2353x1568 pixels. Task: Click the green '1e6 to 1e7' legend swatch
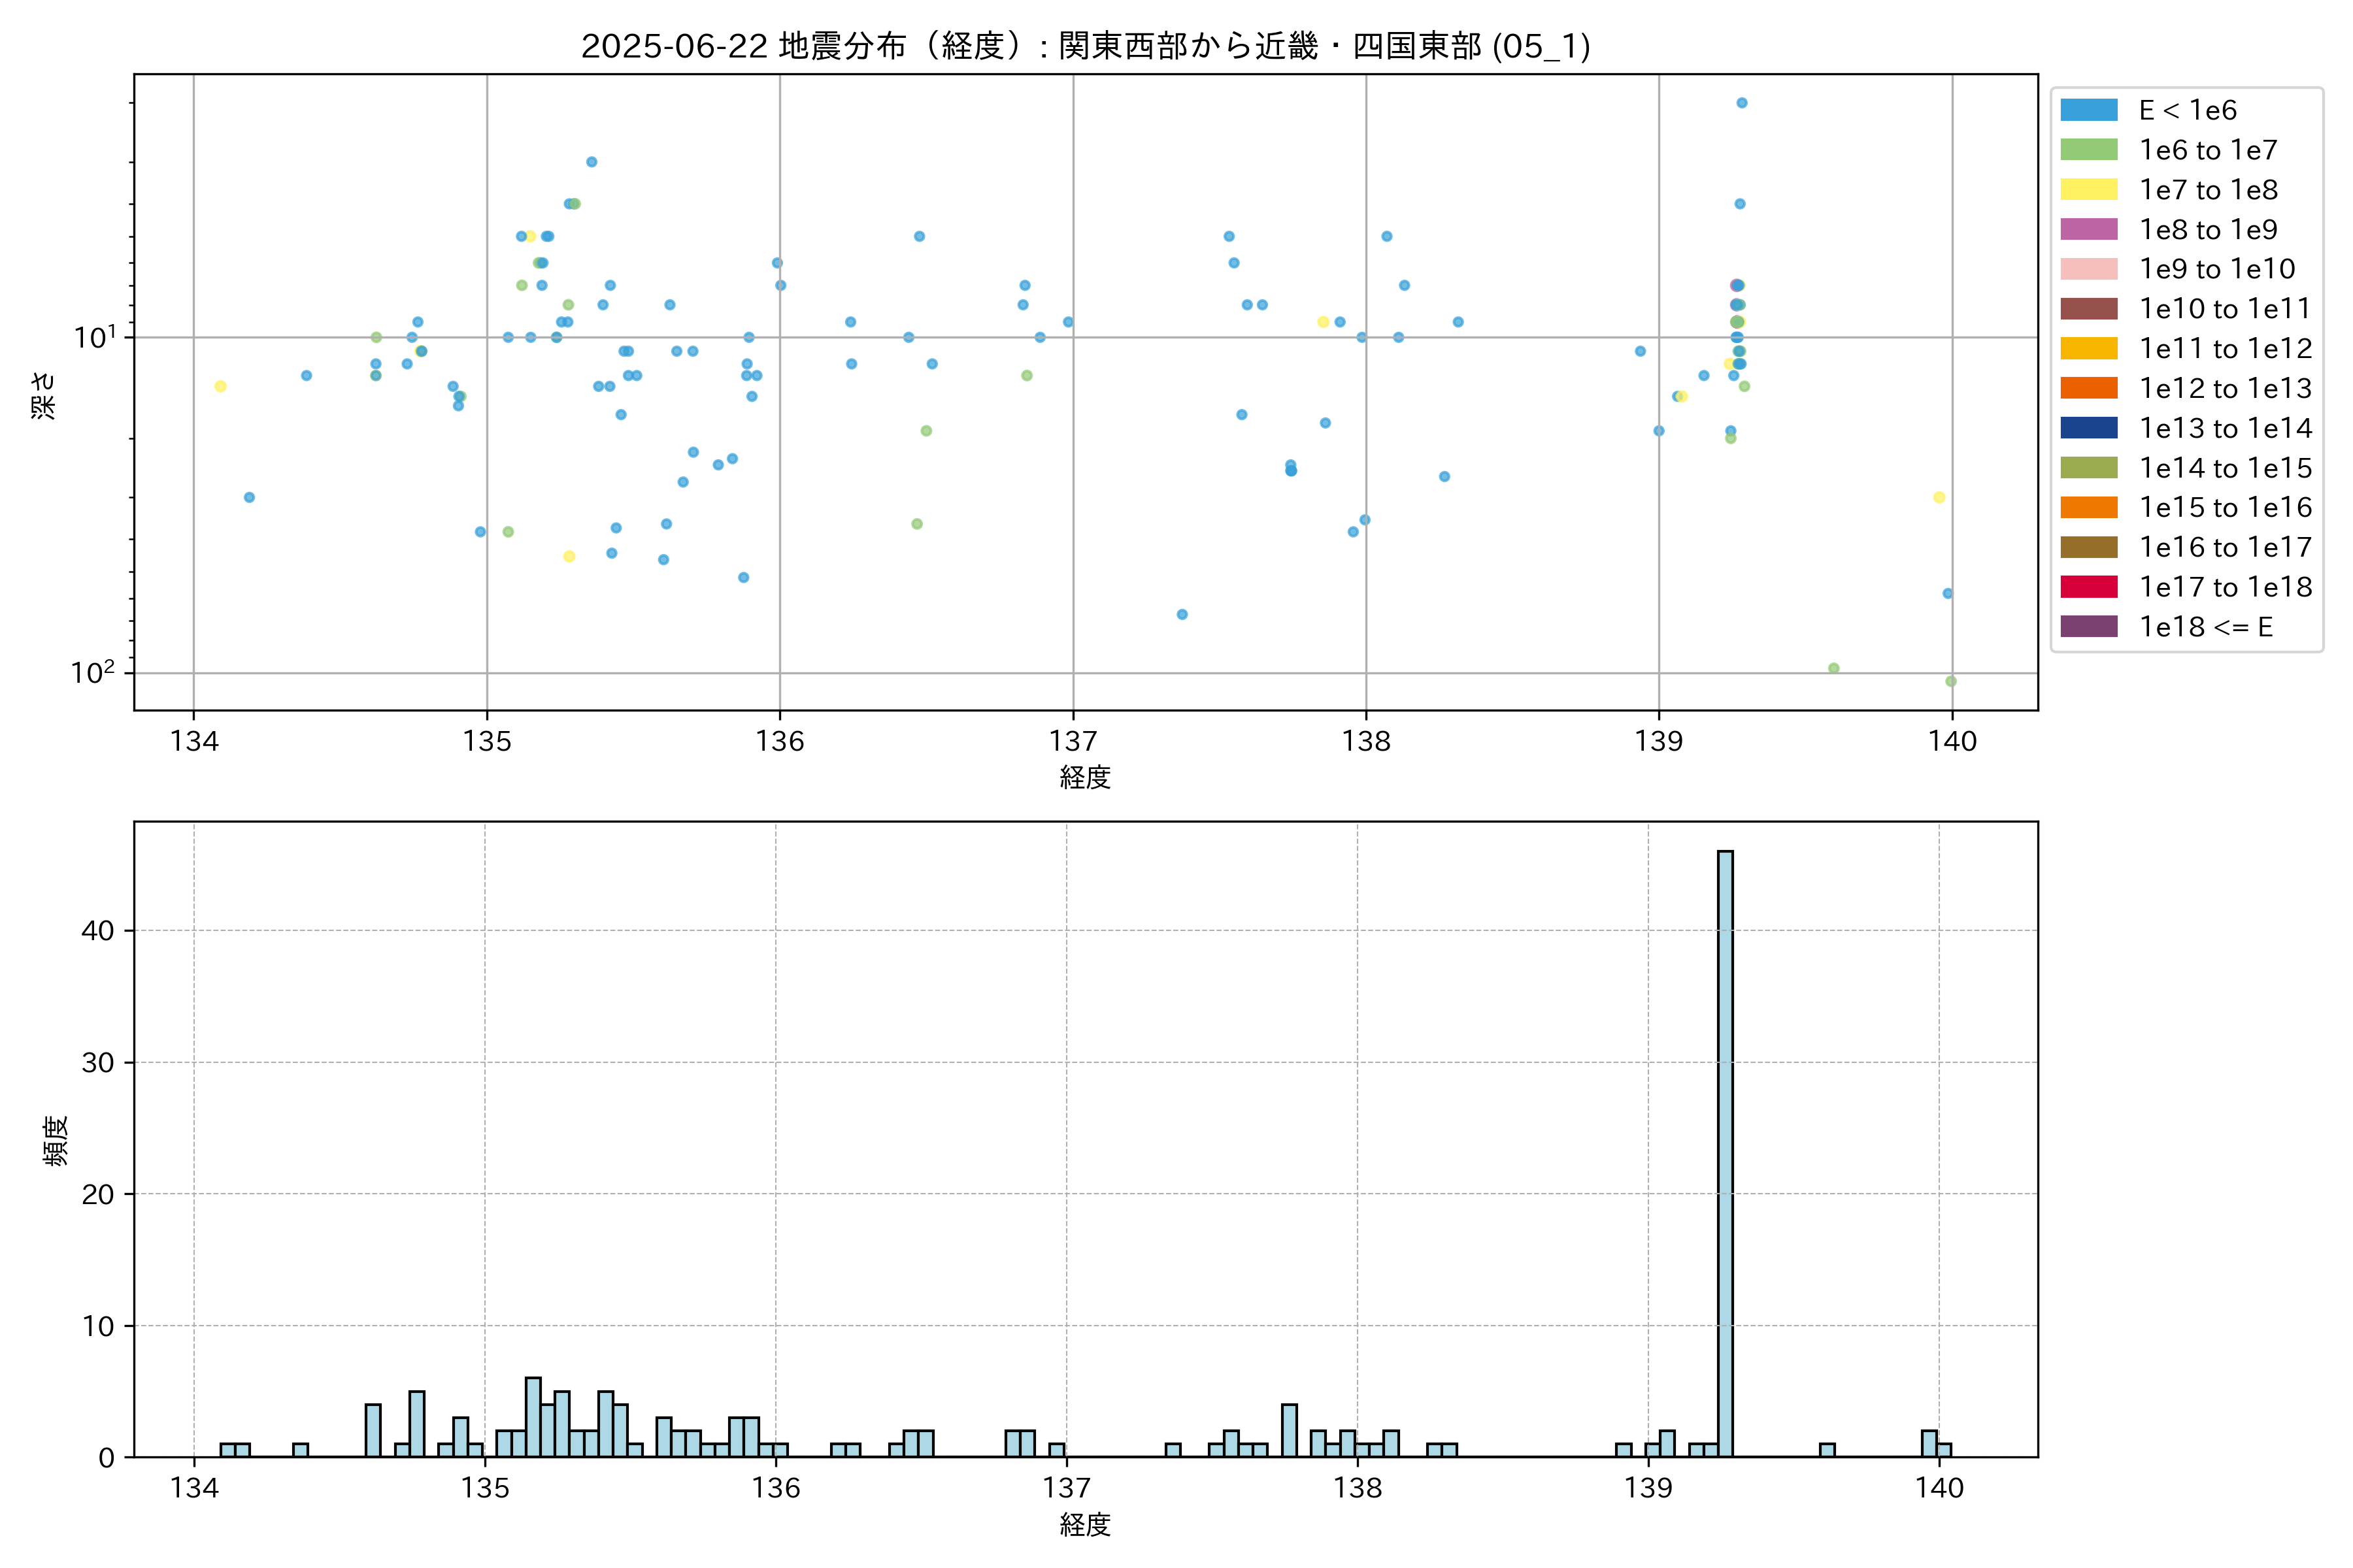[2088, 150]
